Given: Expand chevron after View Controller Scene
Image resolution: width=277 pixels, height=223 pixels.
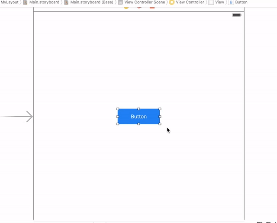Looking at the screenshot, I should tap(167, 2).
